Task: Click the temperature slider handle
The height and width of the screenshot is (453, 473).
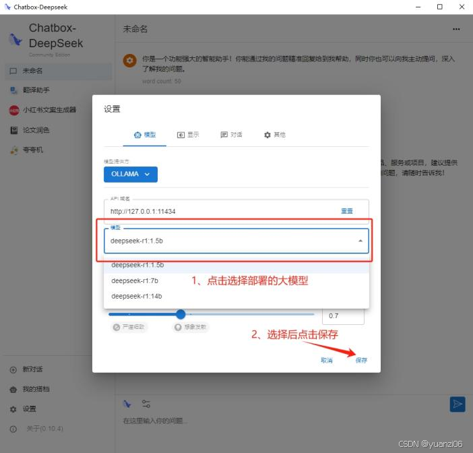Action: pos(181,314)
